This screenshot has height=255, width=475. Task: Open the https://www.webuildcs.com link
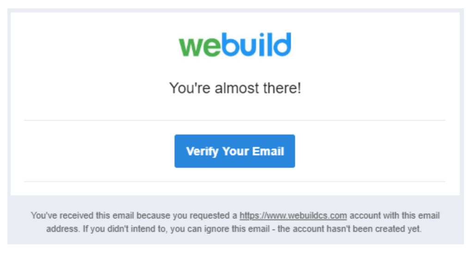click(293, 216)
